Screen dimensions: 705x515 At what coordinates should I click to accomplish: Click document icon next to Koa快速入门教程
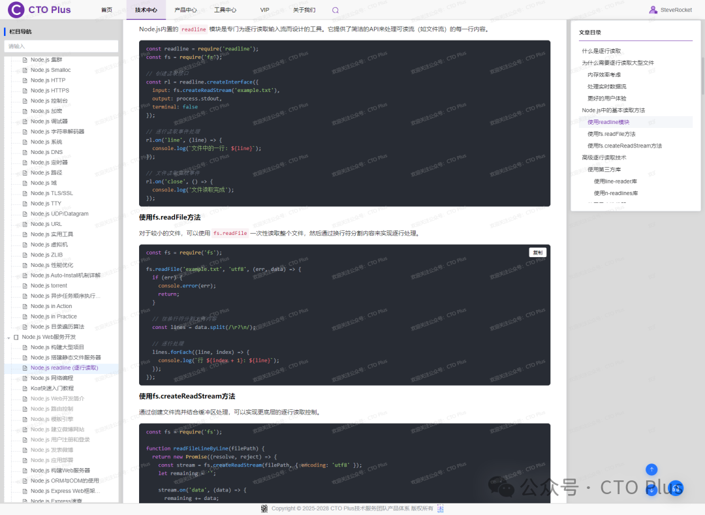pyautogui.click(x=25, y=388)
